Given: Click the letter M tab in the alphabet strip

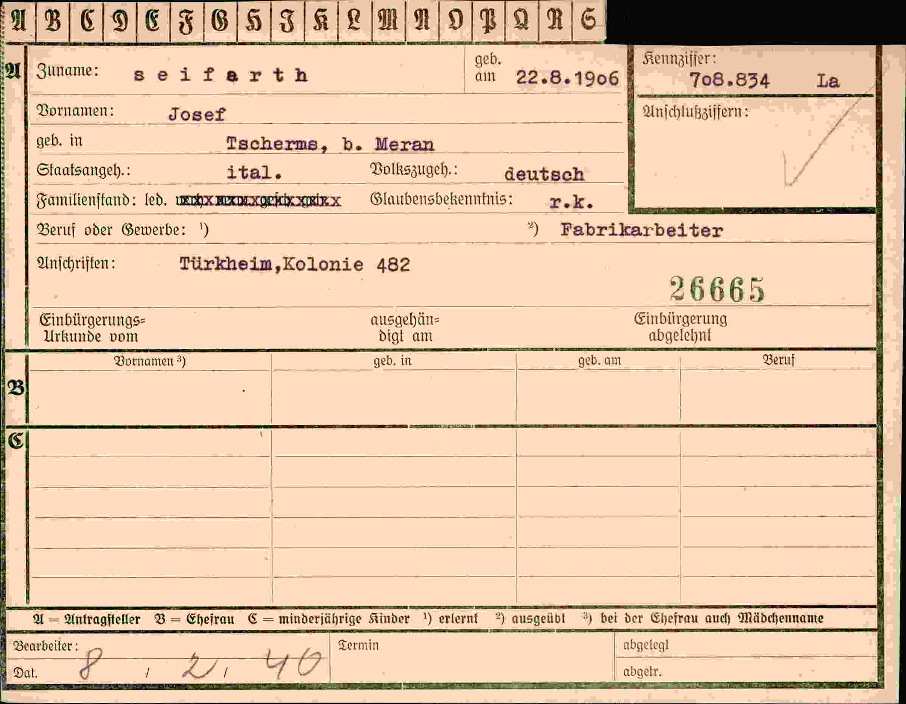Looking at the screenshot, I should [x=388, y=21].
